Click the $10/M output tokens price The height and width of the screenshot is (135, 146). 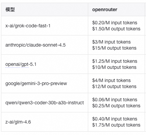114,67
